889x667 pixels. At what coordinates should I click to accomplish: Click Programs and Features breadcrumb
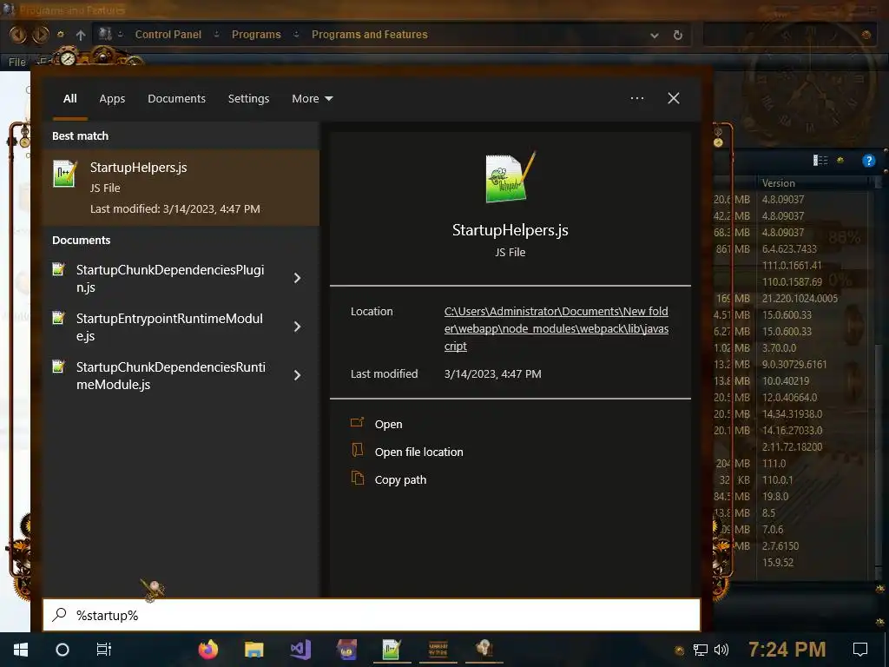click(370, 35)
